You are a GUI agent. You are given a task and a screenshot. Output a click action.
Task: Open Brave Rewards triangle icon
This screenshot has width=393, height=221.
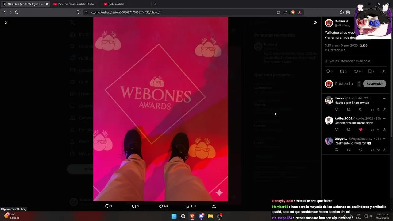[x=300, y=12]
